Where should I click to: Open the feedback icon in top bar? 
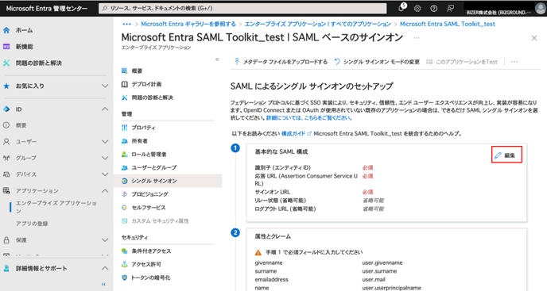450,9
